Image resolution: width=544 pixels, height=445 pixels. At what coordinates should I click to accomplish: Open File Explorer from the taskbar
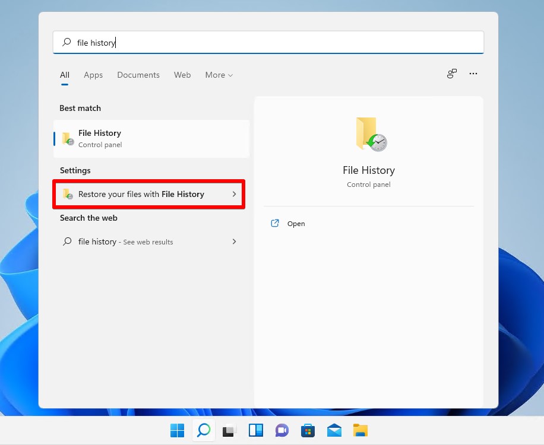click(x=360, y=430)
